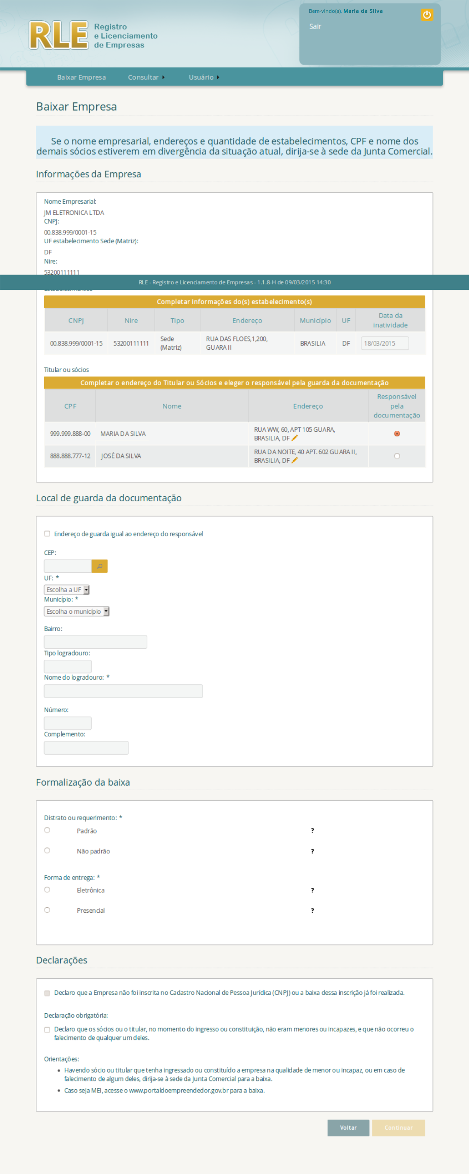Click the Nire column header
The width and height of the screenshot is (469, 1174).
pos(131,320)
